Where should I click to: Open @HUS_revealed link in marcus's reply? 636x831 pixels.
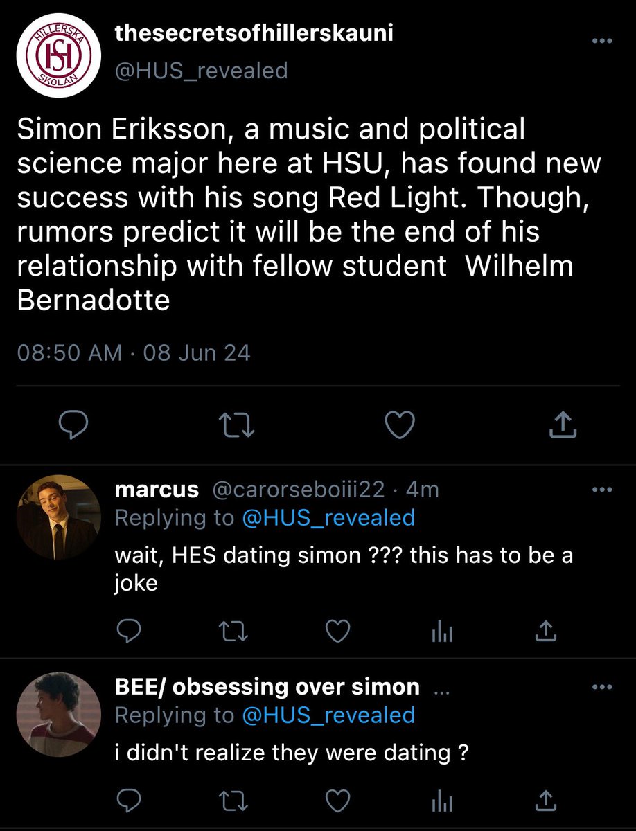point(328,517)
